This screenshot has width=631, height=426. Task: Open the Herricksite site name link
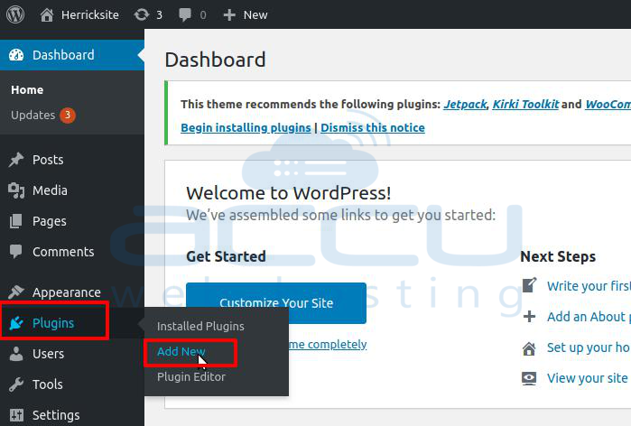[90, 14]
